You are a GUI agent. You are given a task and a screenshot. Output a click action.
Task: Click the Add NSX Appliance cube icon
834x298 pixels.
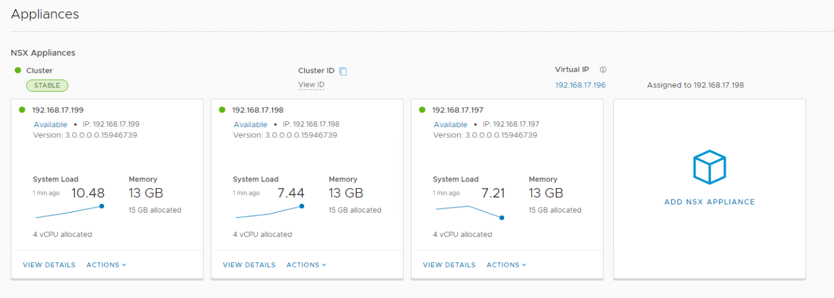709,168
